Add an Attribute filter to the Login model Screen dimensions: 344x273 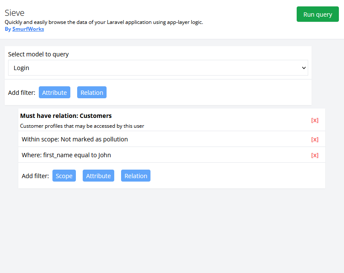click(54, 92)
